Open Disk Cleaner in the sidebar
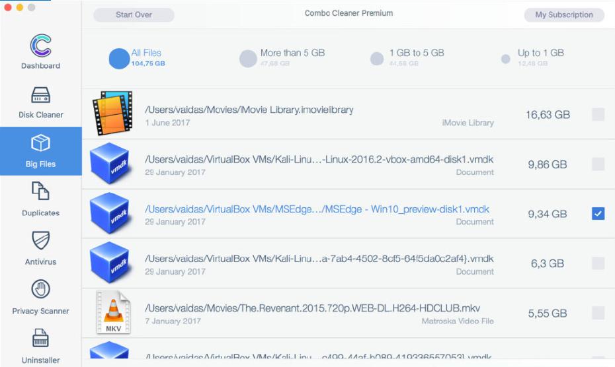 [x=40, y=96]
